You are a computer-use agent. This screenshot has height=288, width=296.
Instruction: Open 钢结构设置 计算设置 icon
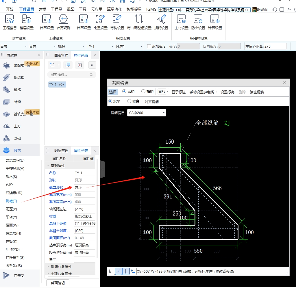tap(215, 22)
